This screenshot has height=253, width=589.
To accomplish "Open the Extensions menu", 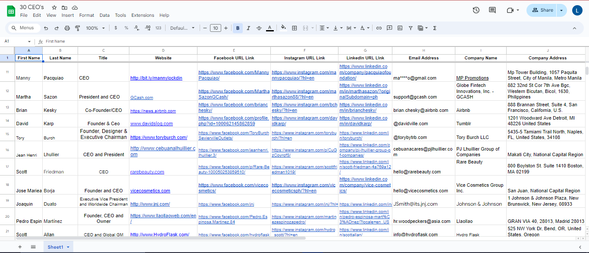I will coord(142,15).
